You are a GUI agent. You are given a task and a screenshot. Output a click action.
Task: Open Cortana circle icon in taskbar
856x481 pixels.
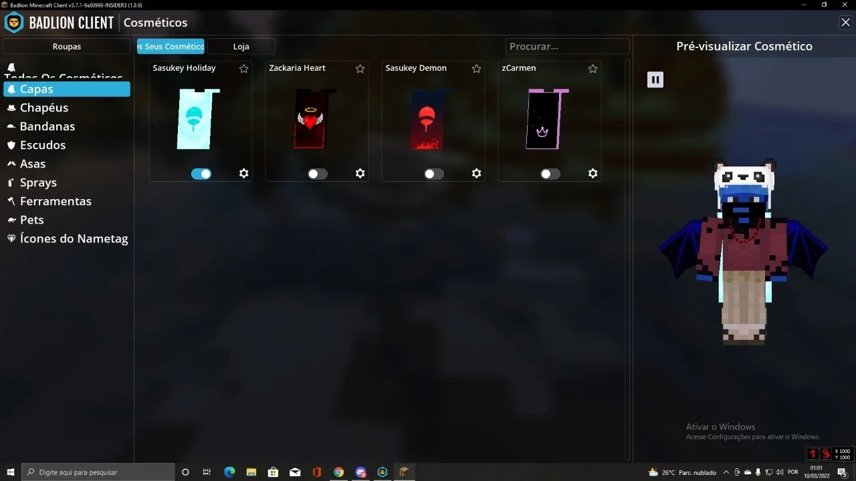pyautogui.click(x=185, y=472)
